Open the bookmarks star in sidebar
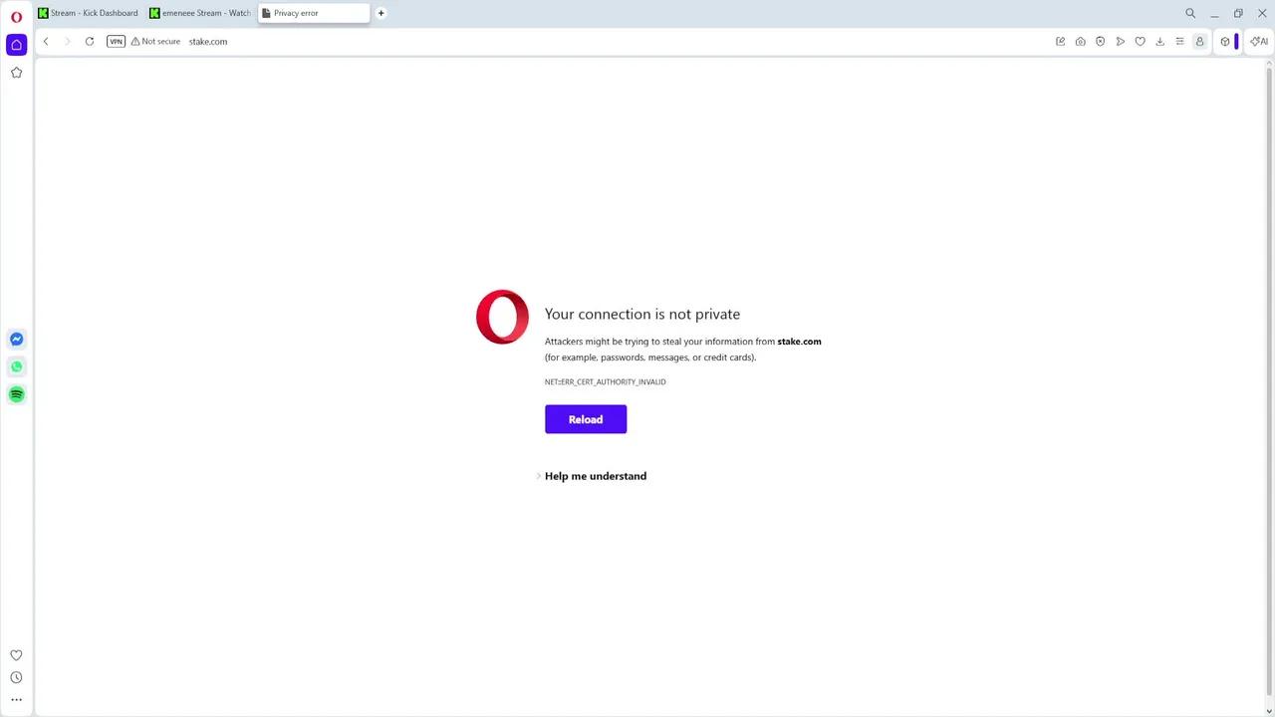Image resolution: width=1275 pixels, height=717 pixels. coord(16,73)
